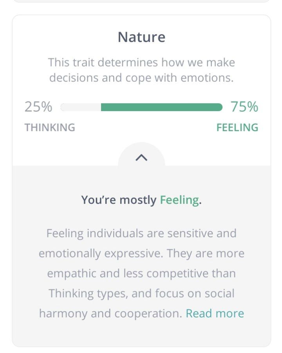Select the THINKING label

coord(50,128)
